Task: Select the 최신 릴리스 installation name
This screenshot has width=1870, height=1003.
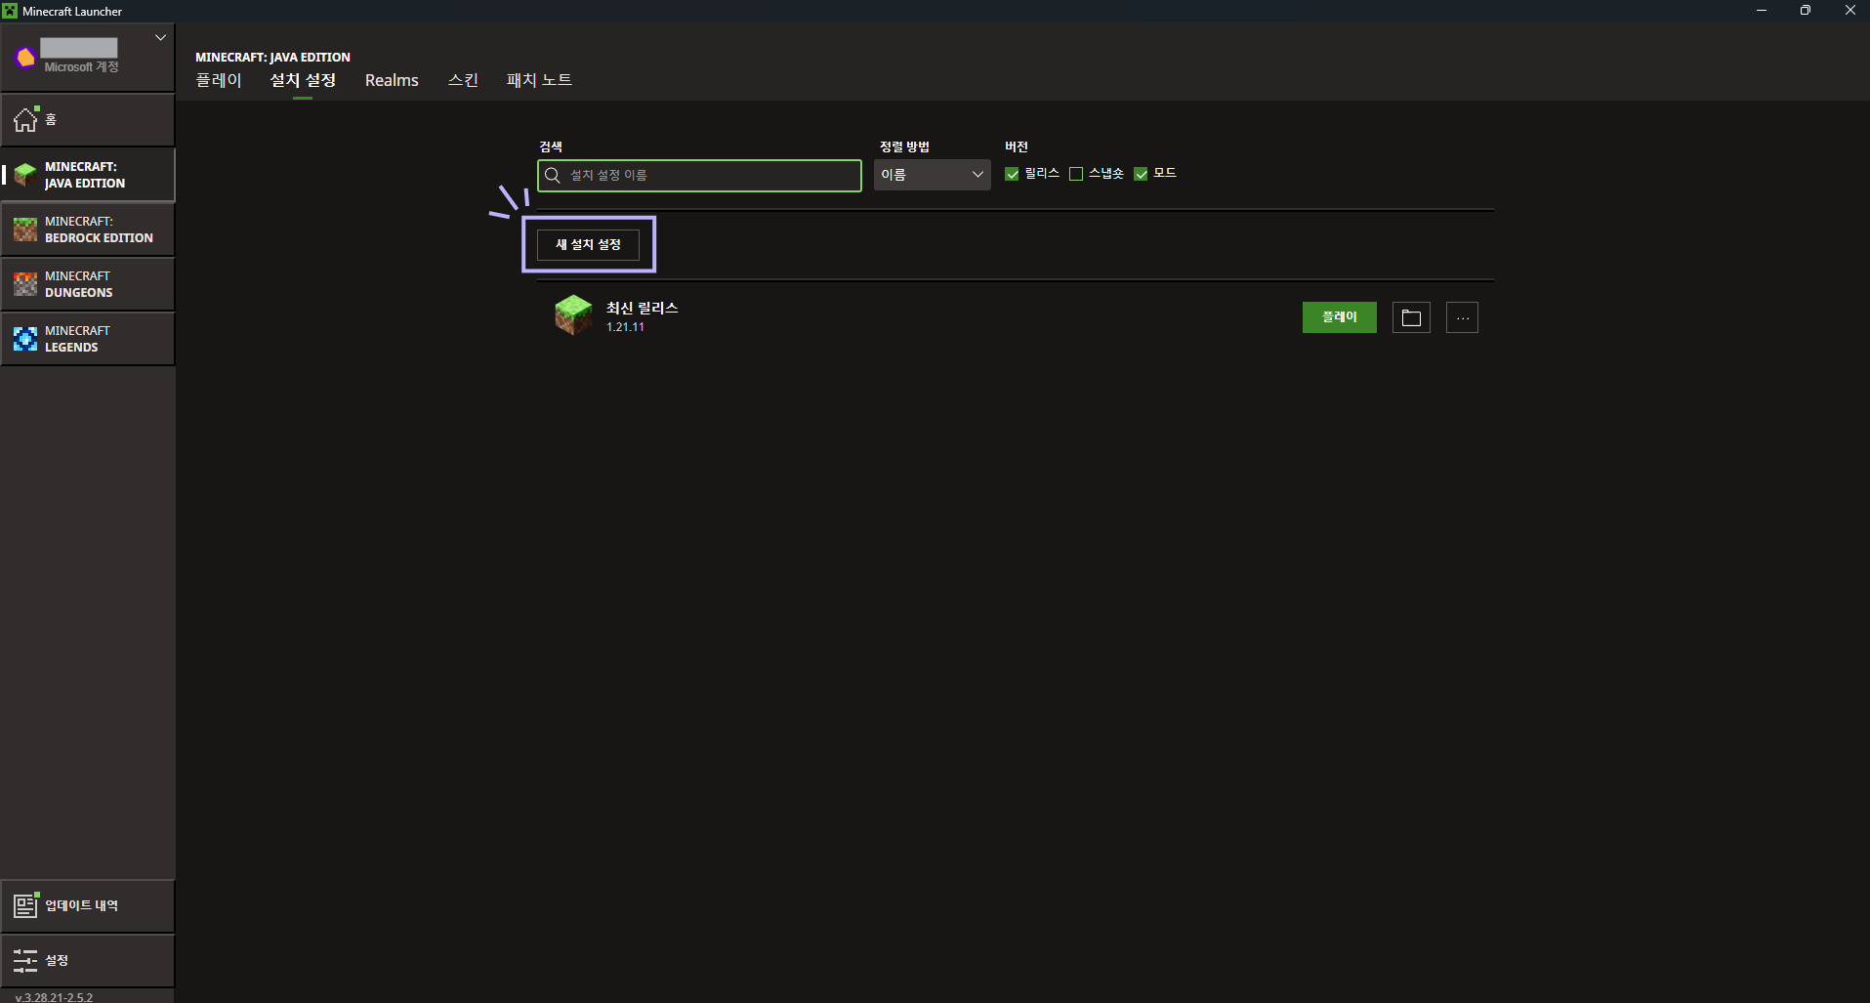Action: 643,308
